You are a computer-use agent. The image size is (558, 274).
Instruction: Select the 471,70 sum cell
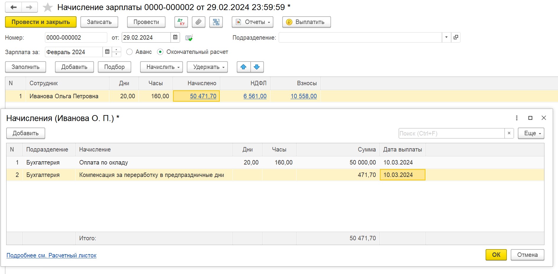[338, 175]
